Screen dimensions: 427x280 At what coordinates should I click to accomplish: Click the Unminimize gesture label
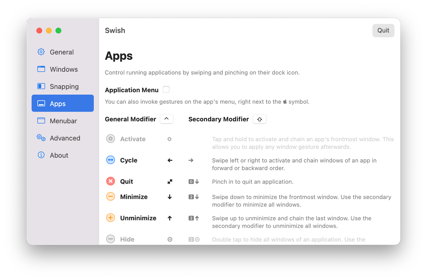tap(138, 218)
